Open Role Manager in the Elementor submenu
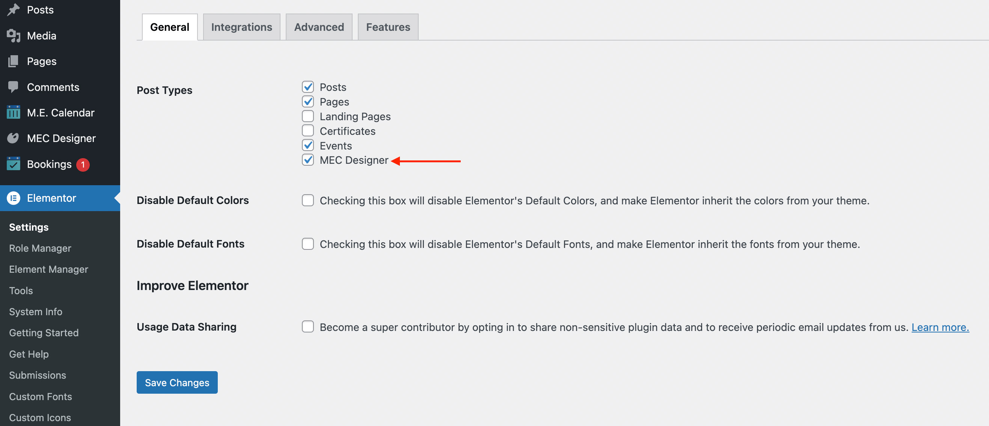The width and height of the screenshot is (989, 426). (x=40, y=248)
